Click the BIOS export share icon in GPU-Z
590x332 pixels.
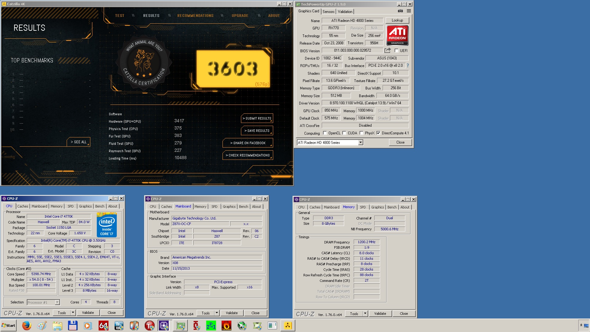[388, 50]
